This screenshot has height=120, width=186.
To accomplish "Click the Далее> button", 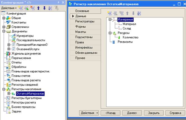I will (x=132, y=113).
